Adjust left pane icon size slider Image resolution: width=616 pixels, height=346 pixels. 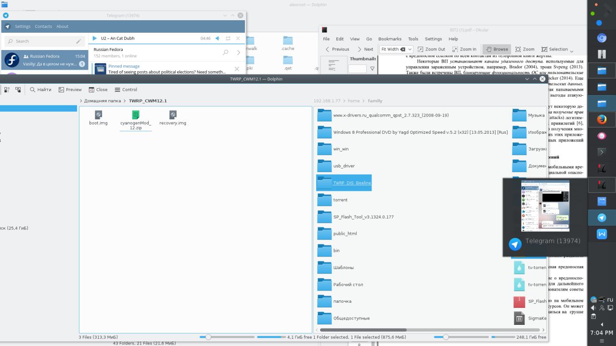(x=226, y=337)
